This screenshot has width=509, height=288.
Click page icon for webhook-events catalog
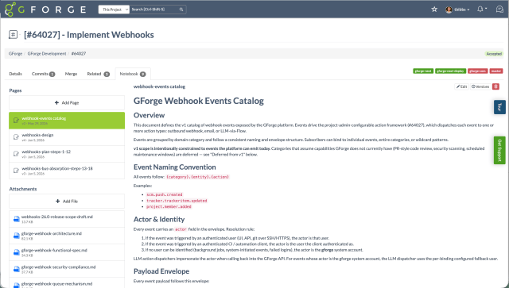[x=16, y=121]
